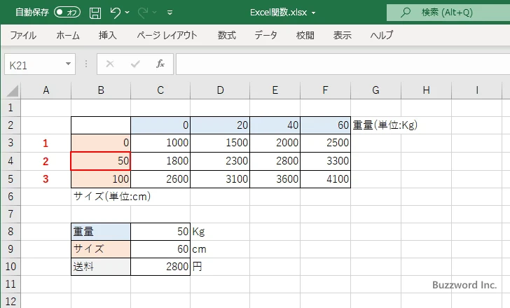This screenshot has width=510, height=308.
Task: Select row 7 header
Action: (x=11, y=213)
